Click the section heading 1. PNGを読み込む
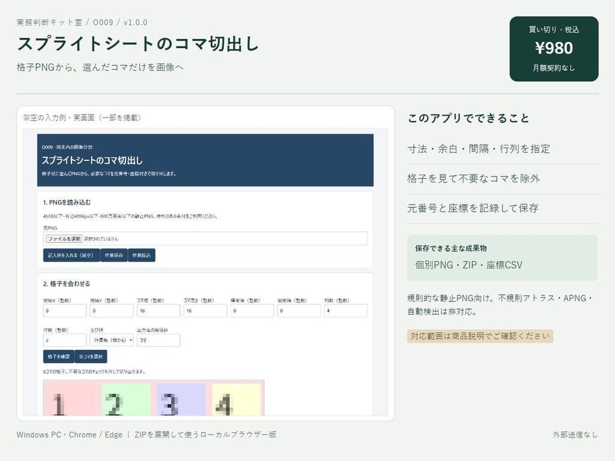The height and width of the screenshot is (461, 615). tap(67, 202)
